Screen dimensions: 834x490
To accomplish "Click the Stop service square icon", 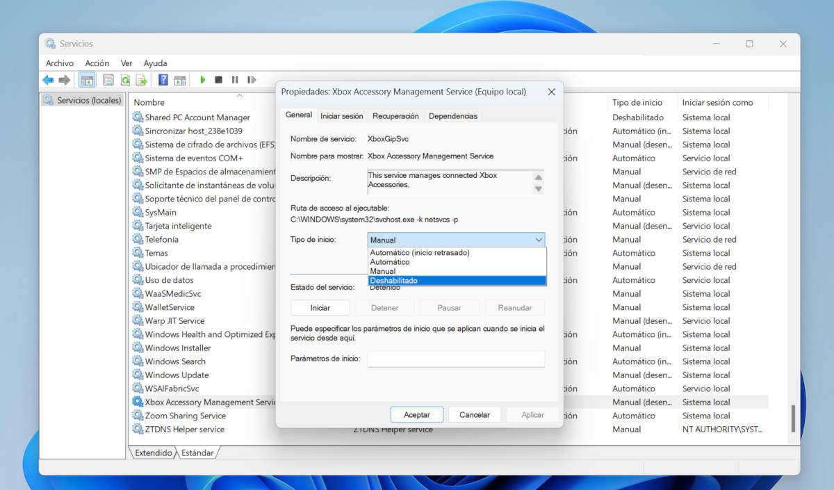I will (x=218, y=80).
